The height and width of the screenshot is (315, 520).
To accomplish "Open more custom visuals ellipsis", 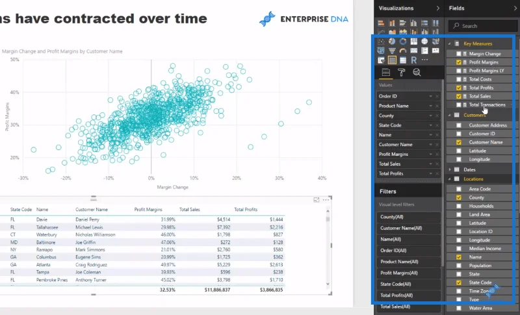I will tap(424, 60).
